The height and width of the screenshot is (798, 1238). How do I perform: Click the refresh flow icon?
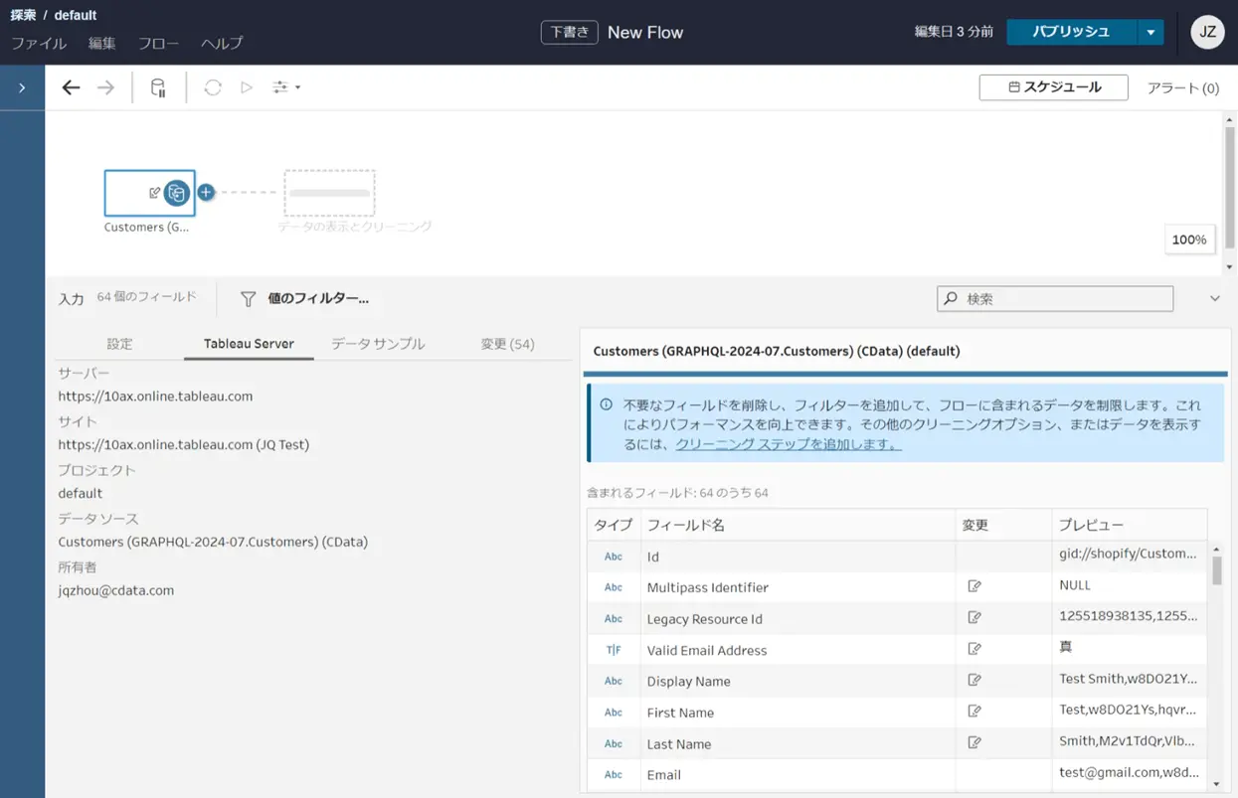pyautogui.click(x=213, y=87)
